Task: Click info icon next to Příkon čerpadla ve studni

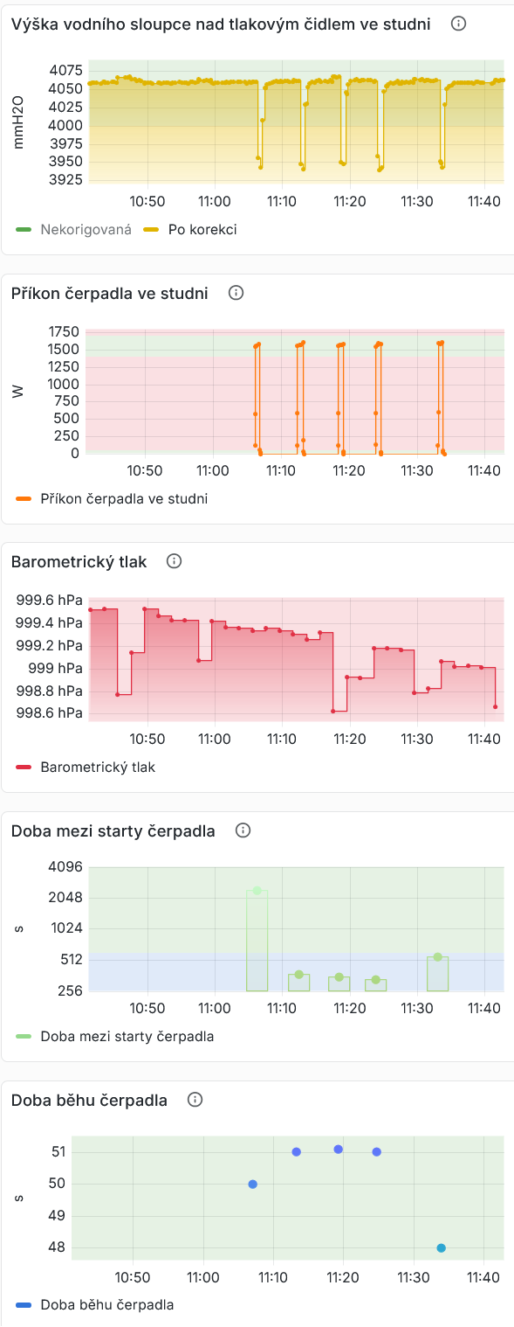Action: (x=236, y=293)
